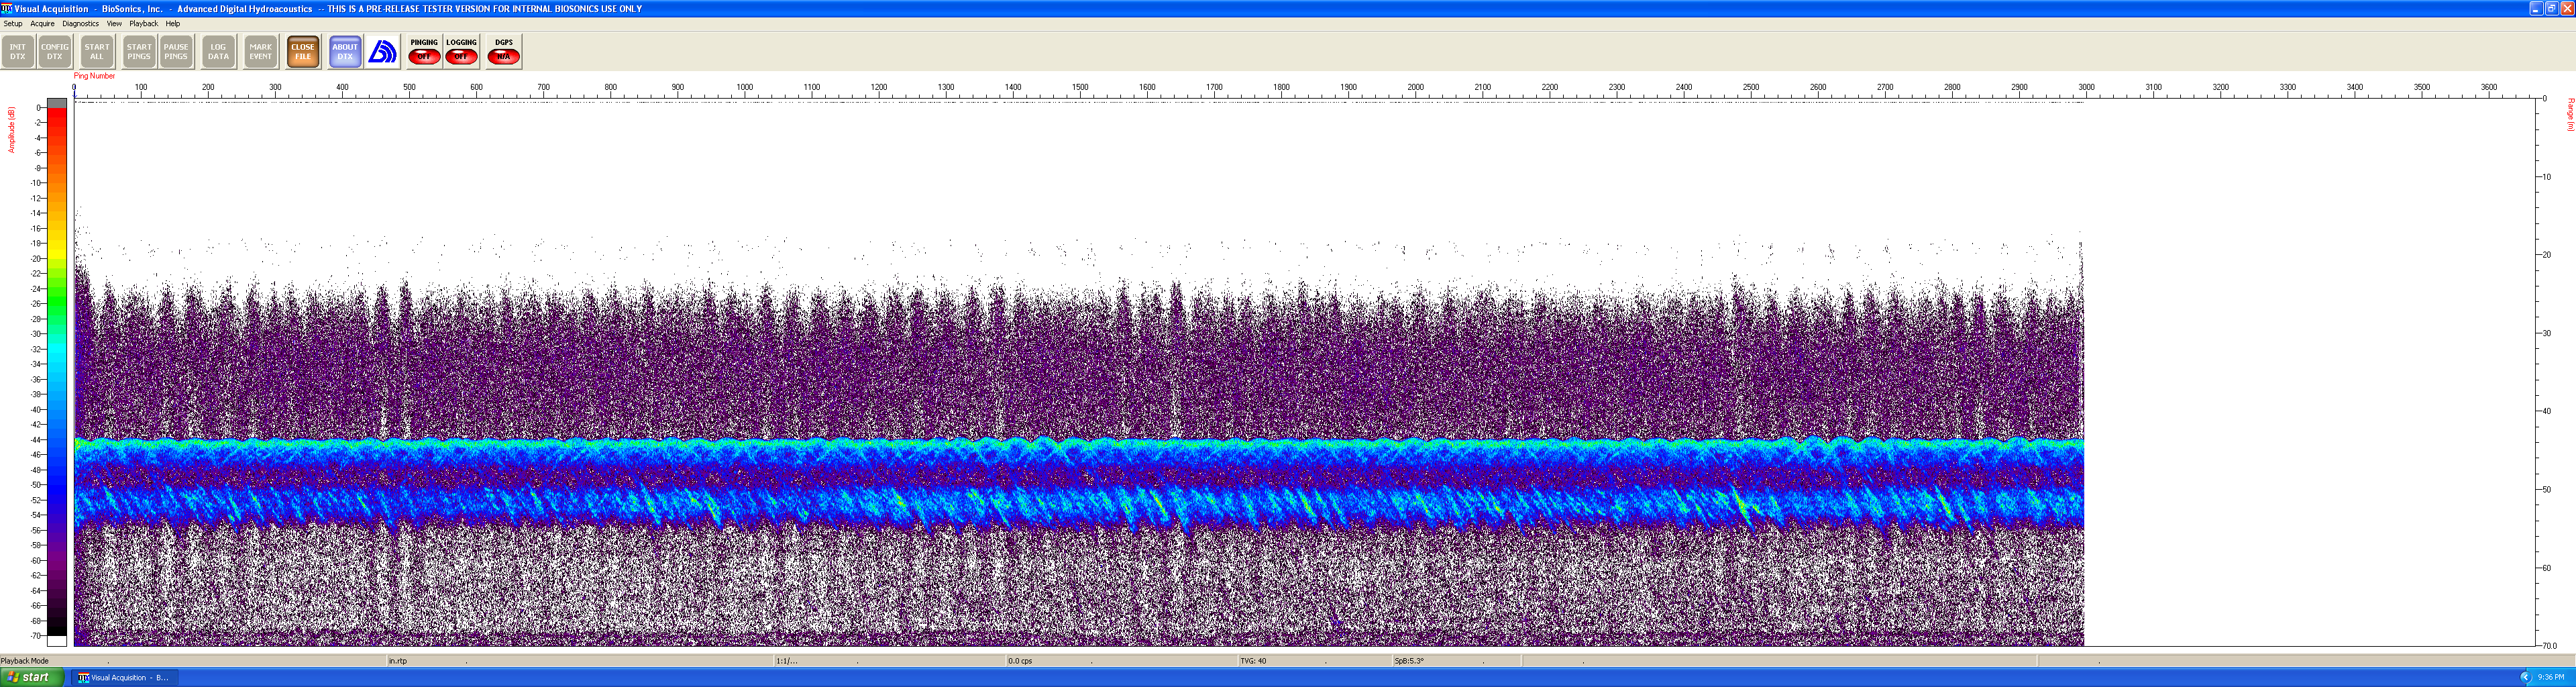Toggle the PINGING OFF indicator
The width and height of the screenshot is (2576, 687).
[424, 52]
